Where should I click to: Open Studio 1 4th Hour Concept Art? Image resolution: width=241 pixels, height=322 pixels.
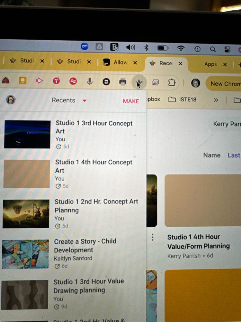(x=94, y=166)
